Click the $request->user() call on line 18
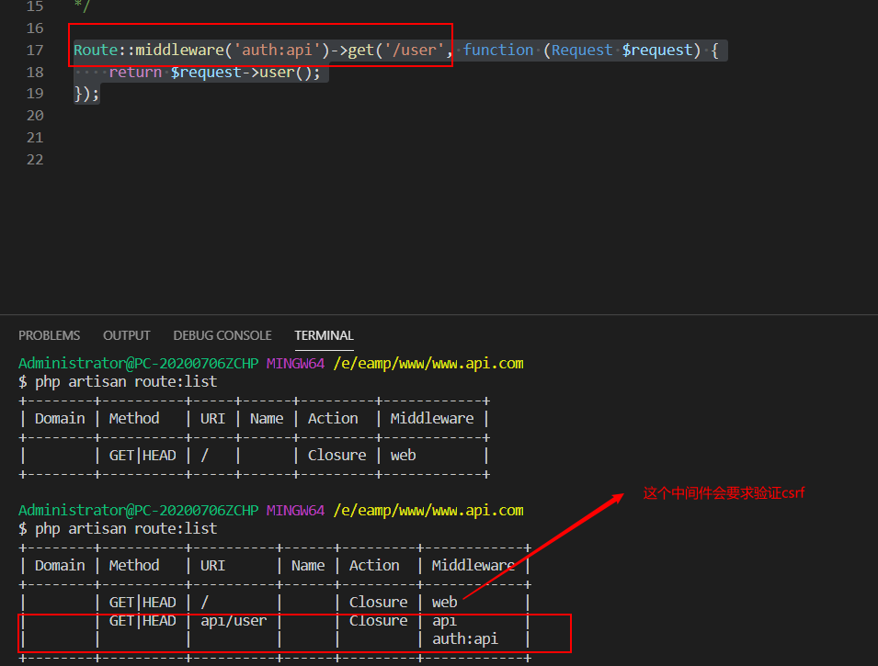The width and height of the screenshot is (878, 666). pos(245,73)
